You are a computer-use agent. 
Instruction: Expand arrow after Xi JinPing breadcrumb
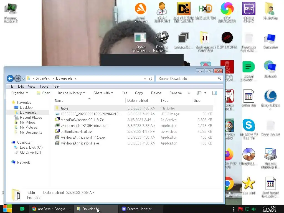click(x=53, y=78)
